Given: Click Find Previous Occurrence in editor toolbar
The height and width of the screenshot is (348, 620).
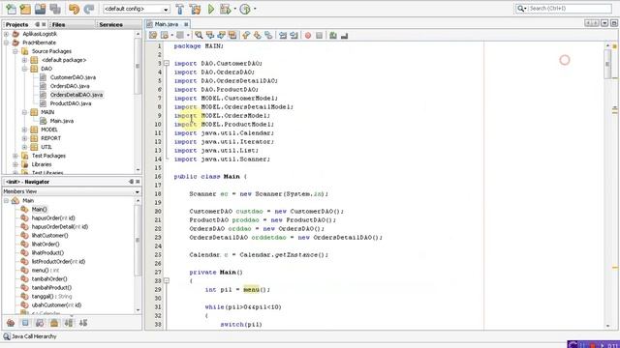Looking at the screenshot, I should pos(210,36).
